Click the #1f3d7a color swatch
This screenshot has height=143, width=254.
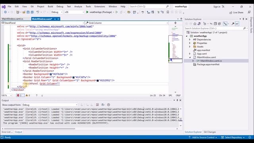click(73, 77)
